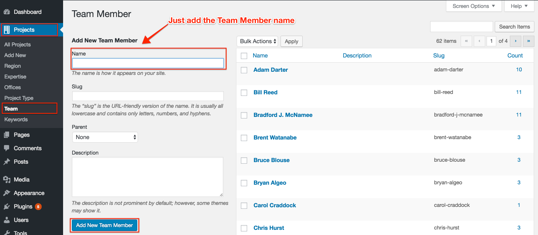This screenshot has width=538, height=235.
Task: Go to Project Type in Projects submenu
Action: click(19, 98)
